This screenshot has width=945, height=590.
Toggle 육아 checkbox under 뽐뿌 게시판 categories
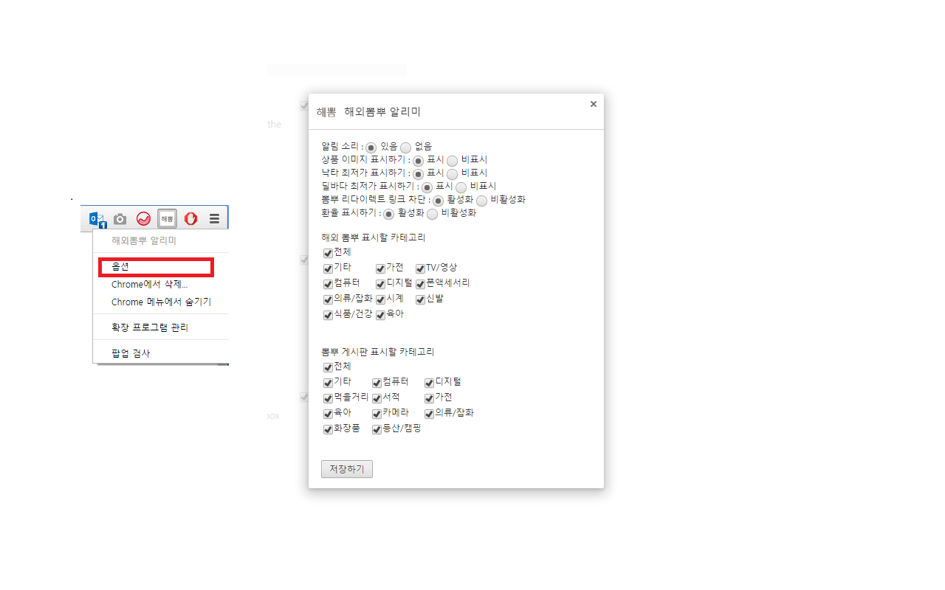(x=328, y=414)
